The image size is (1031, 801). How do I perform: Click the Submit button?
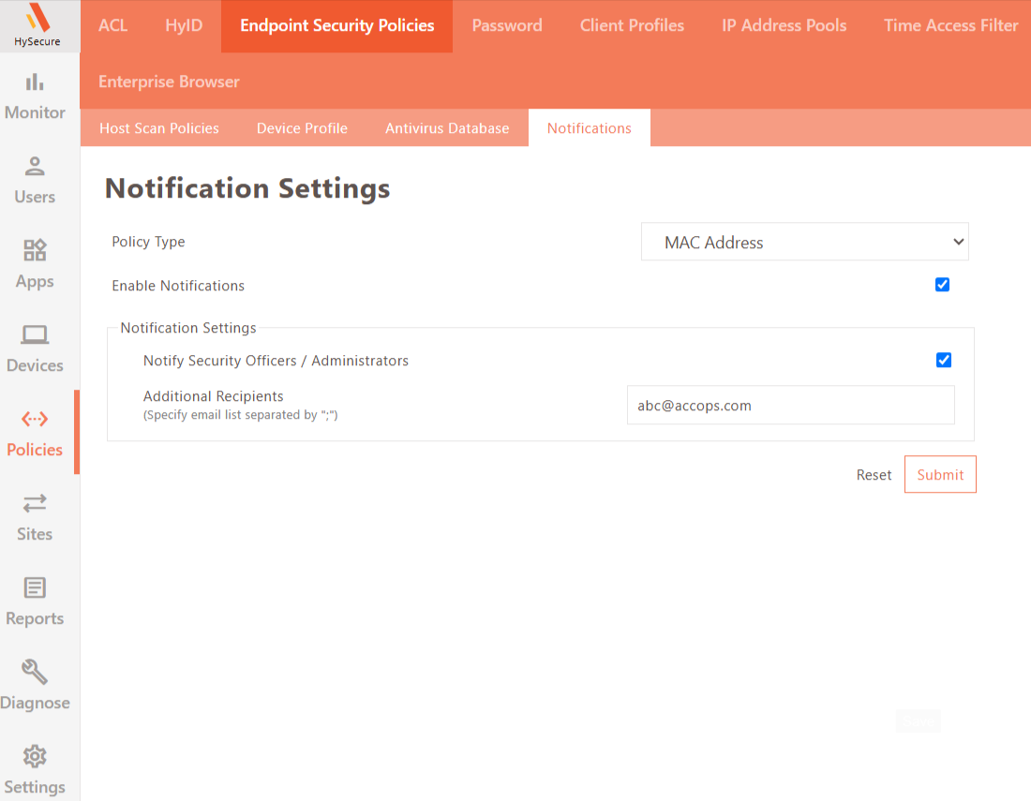point(940,474)
